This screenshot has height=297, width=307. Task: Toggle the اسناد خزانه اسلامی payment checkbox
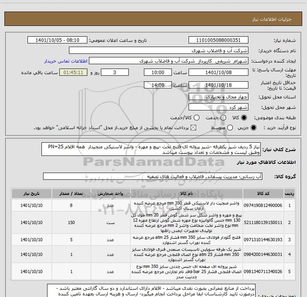point(193,128)
